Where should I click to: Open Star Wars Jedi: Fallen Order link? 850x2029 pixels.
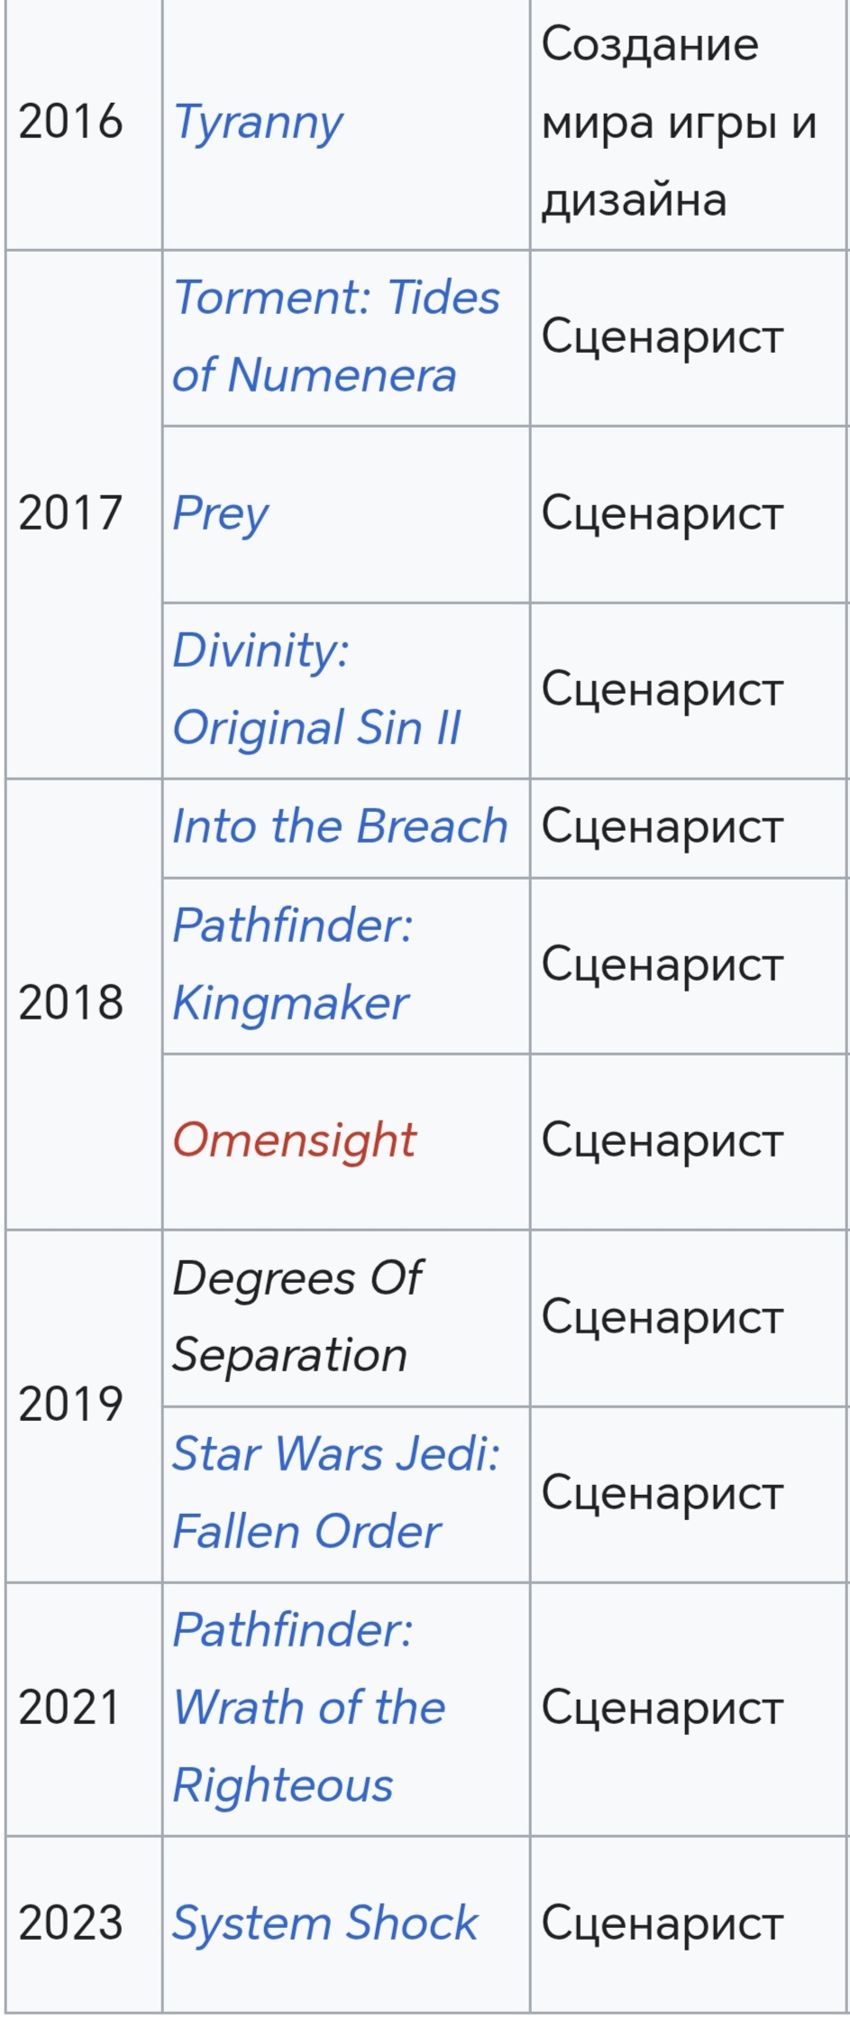click(x=335, y=1492)
